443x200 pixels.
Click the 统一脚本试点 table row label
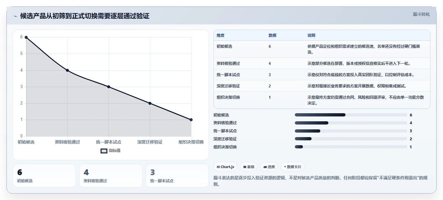pyautogui.click(x=228, y=75)
